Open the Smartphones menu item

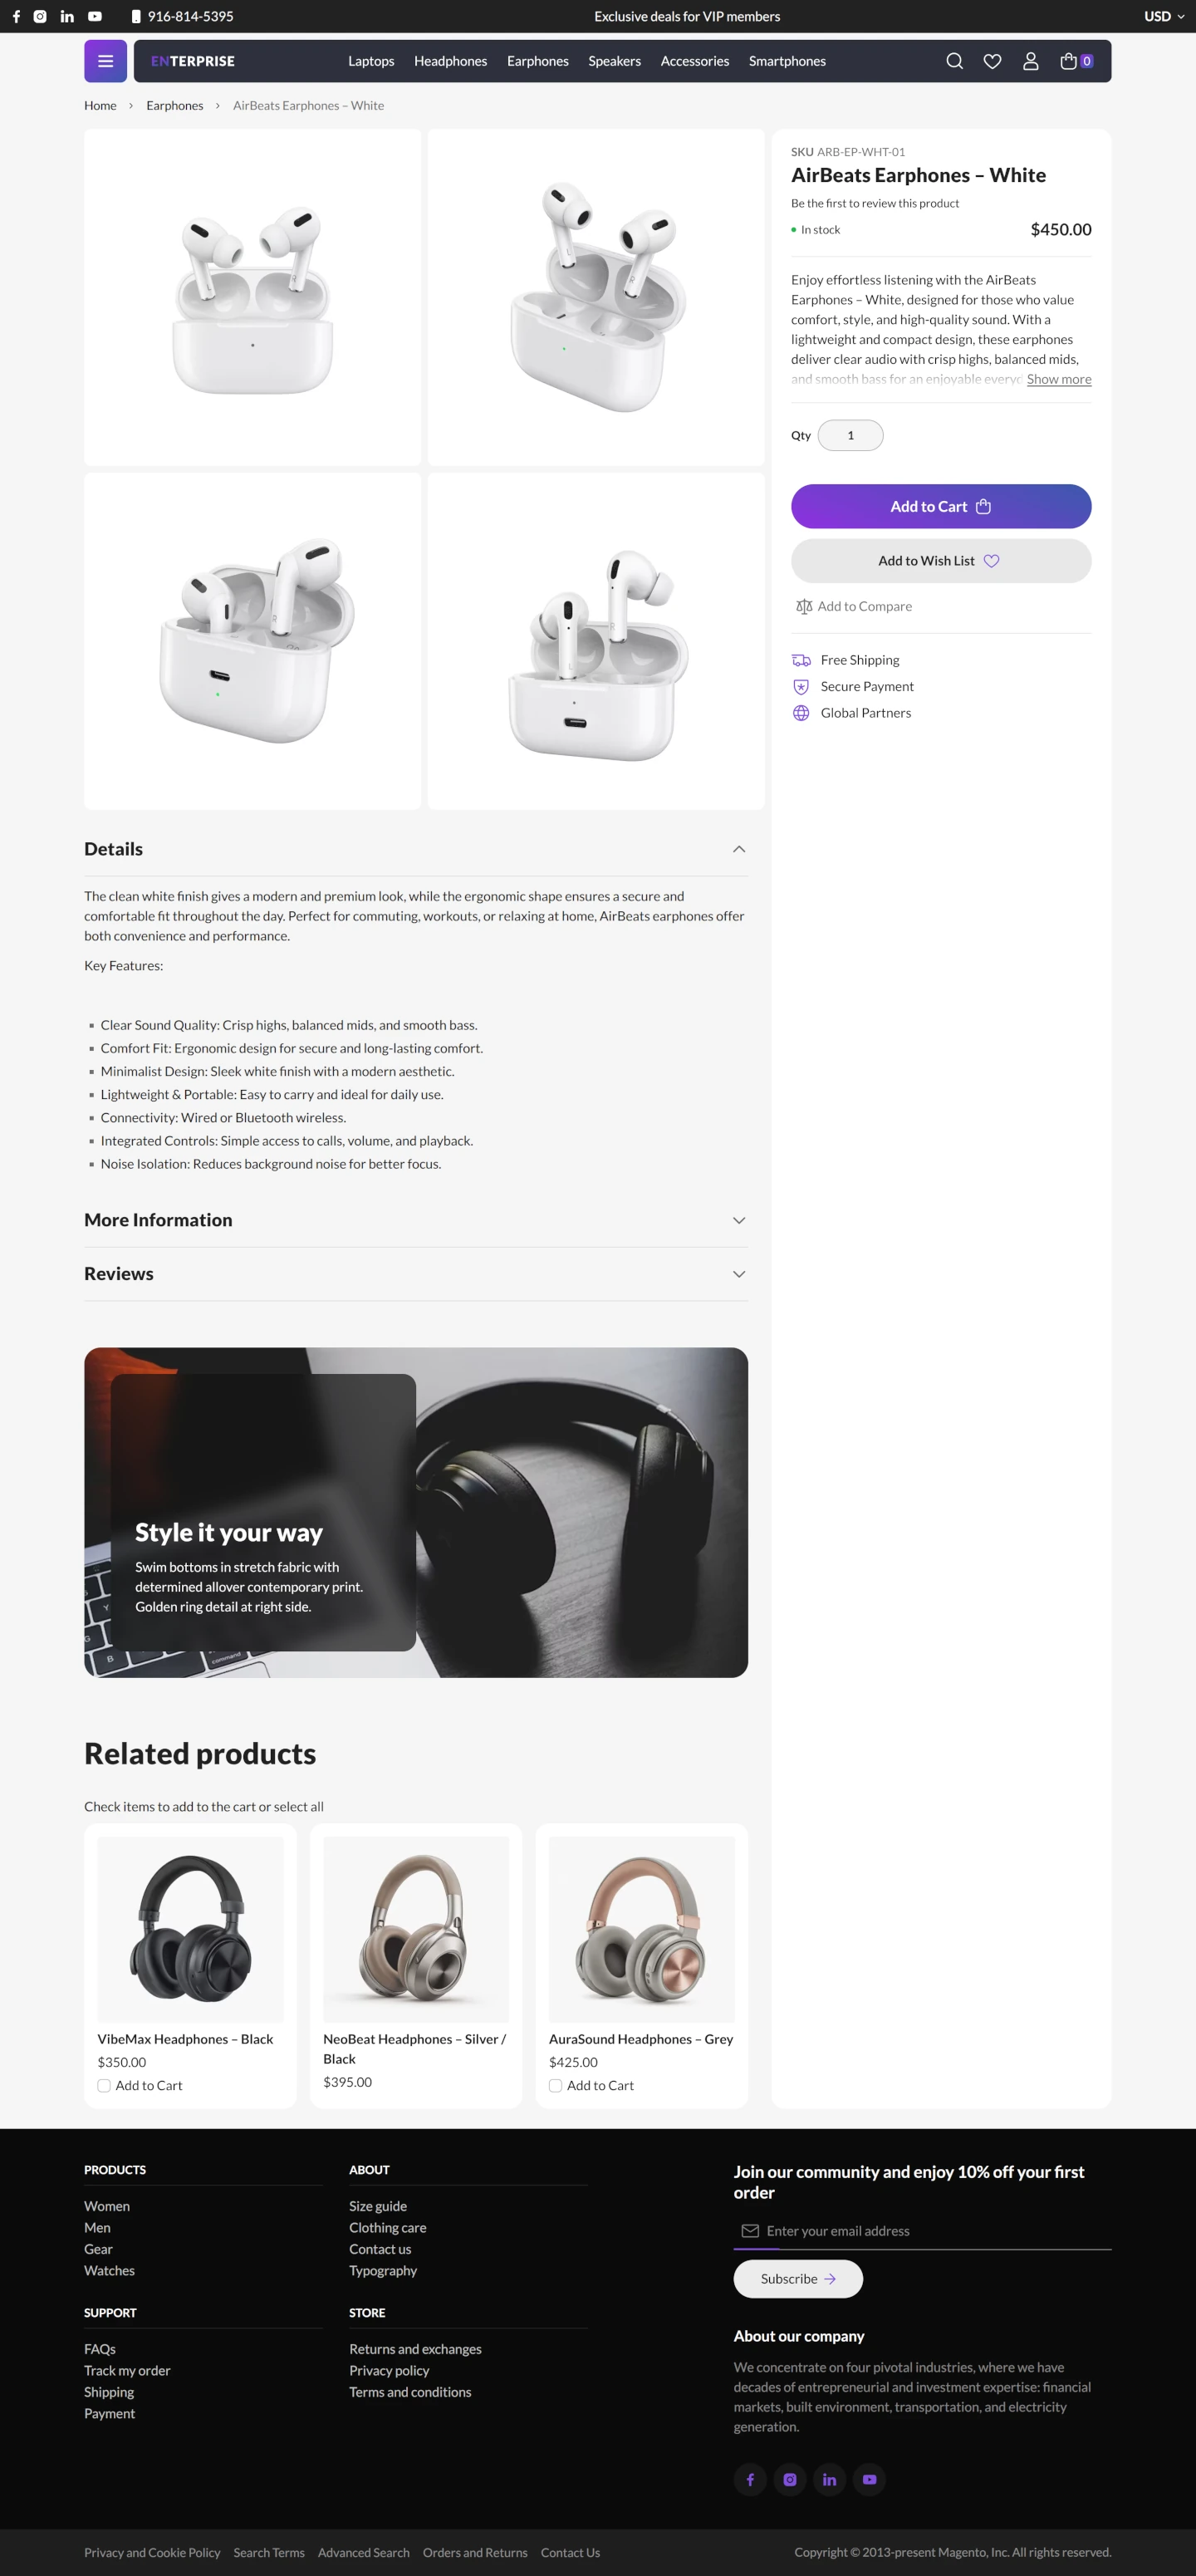click(787, 61)
